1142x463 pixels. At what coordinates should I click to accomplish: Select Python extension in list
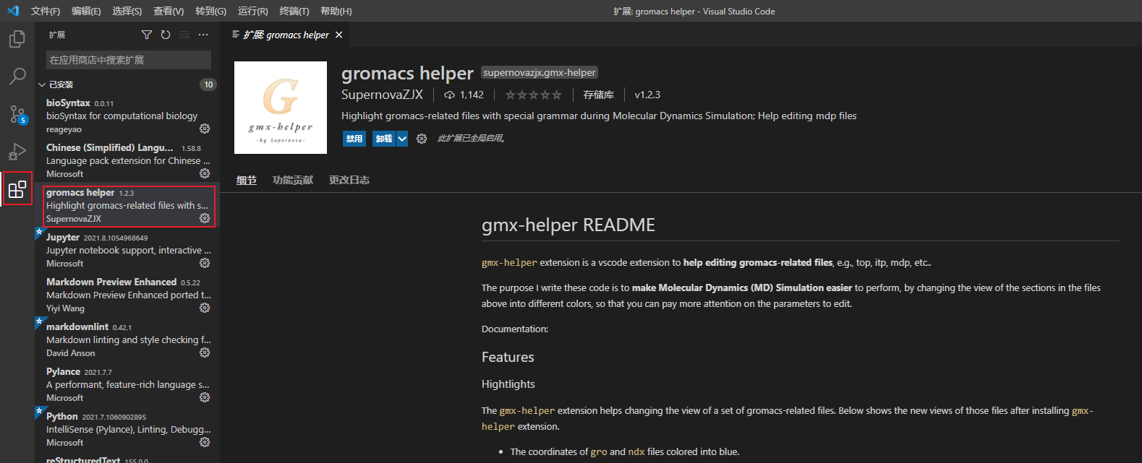coord(127,430)
